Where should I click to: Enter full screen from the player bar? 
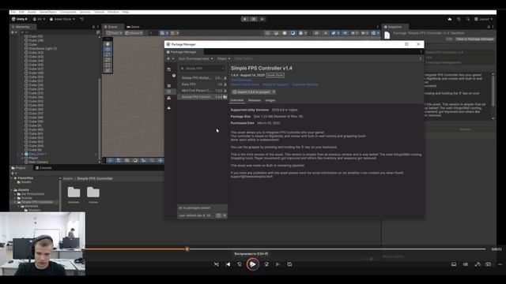point(478,264)
